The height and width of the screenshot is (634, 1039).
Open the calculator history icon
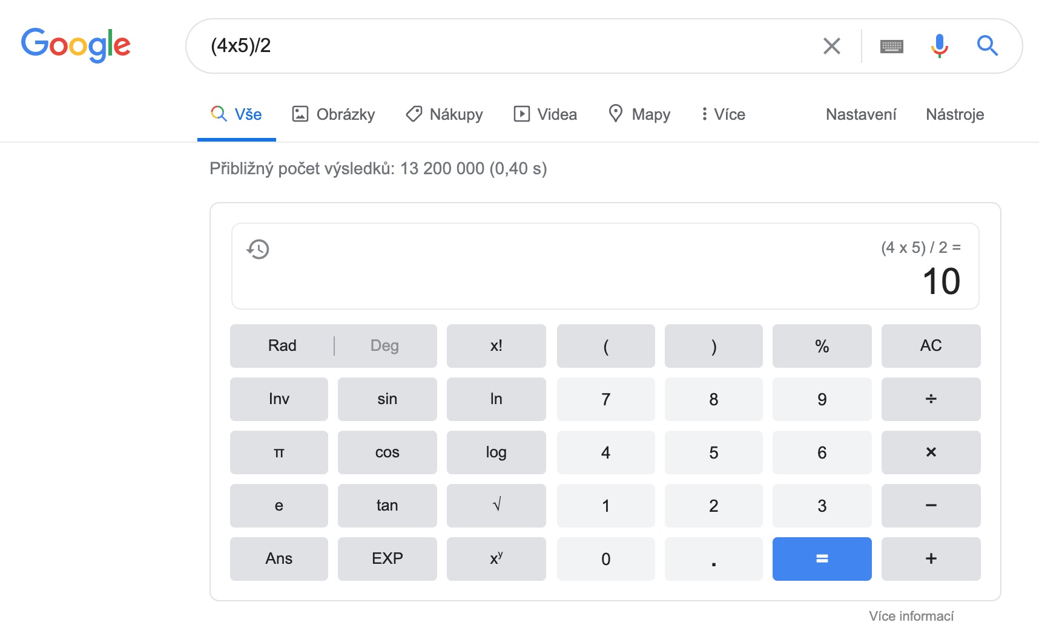258,249
